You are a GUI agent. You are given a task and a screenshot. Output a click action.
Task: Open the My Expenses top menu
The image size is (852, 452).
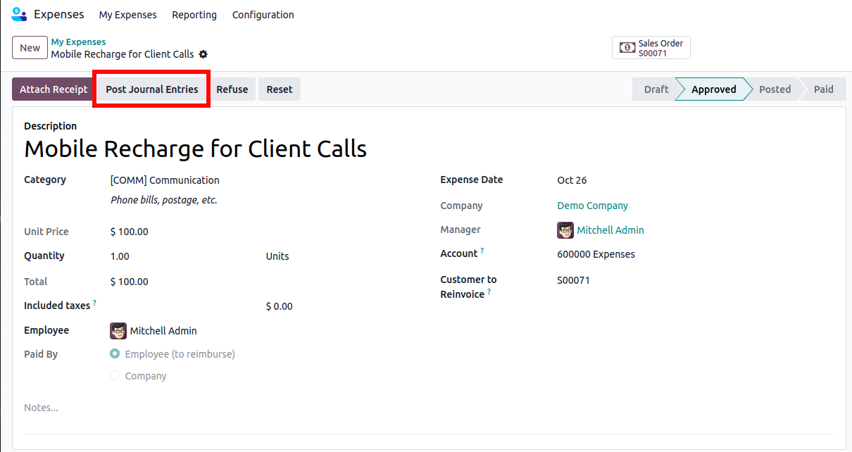[x=127, y=15]
